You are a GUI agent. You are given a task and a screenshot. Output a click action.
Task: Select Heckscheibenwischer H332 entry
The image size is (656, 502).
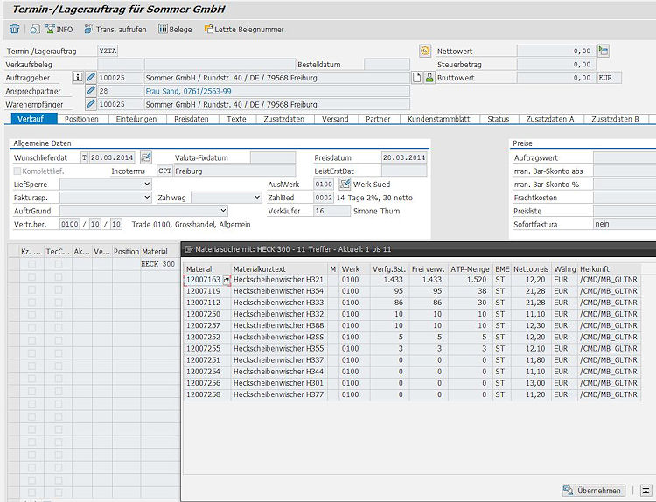point(278,314)
